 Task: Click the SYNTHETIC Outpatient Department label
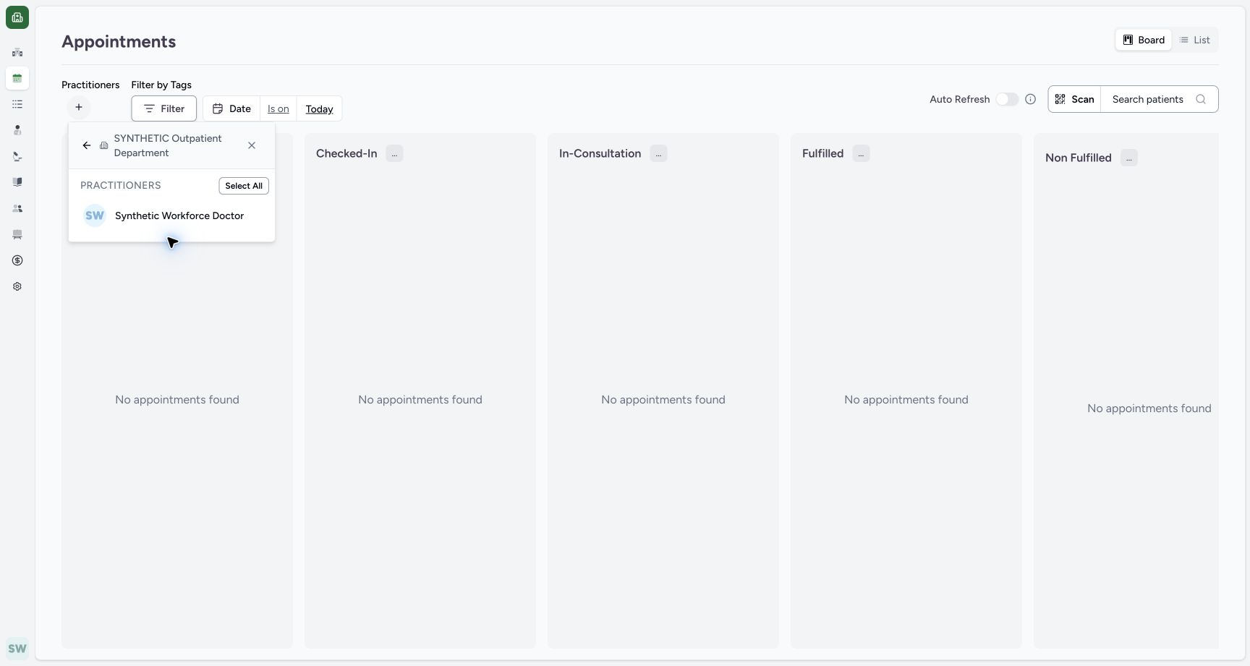[x=168, y=145]
